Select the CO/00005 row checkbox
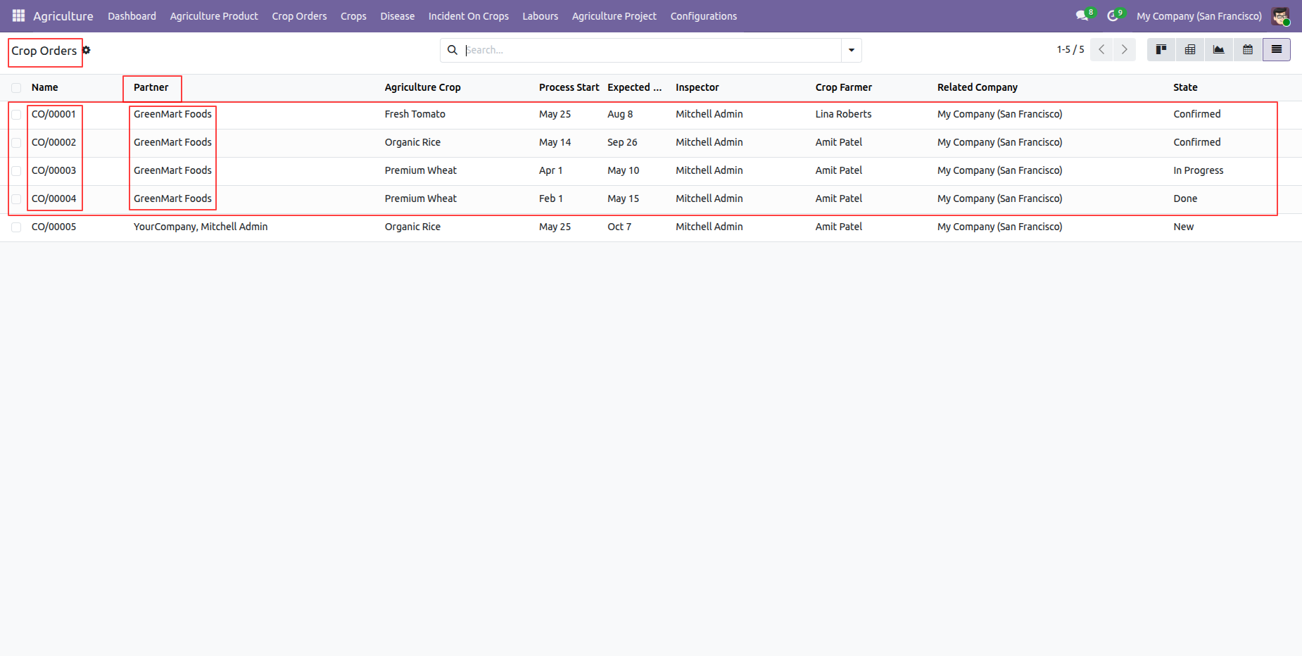This screenshot has height=656, width=1302. pyautogui.click(x=16, y=227)
